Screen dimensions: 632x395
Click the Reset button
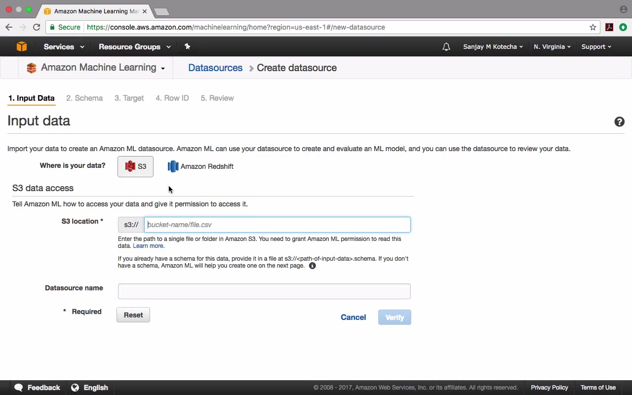(133, 315)
